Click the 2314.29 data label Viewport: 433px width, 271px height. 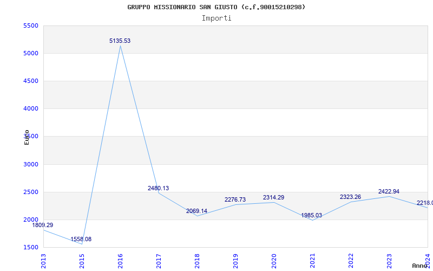273,197
